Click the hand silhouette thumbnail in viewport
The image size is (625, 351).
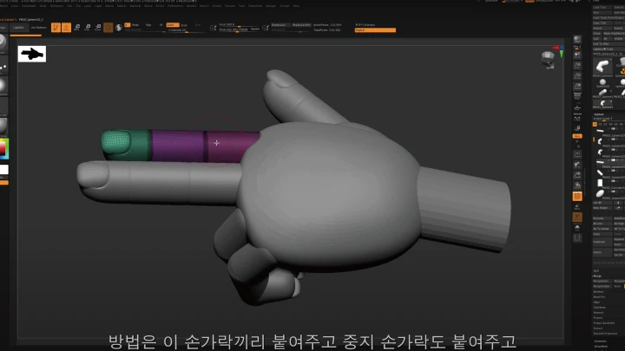[x=32, y=54]
